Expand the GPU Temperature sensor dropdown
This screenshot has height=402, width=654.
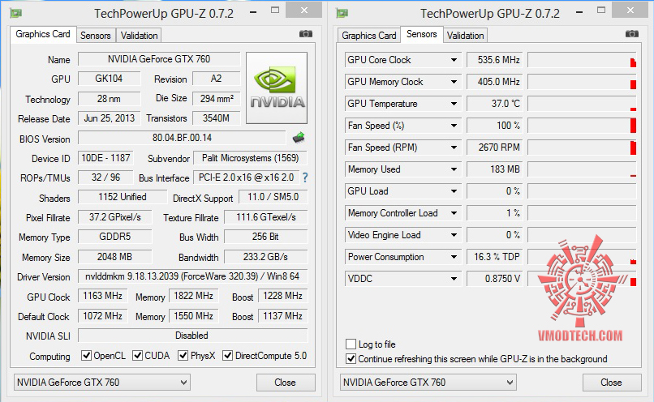click(x=454, y=104)
